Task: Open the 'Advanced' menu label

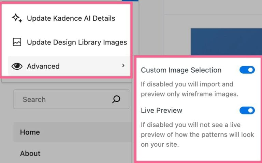Action: point(43,66)
